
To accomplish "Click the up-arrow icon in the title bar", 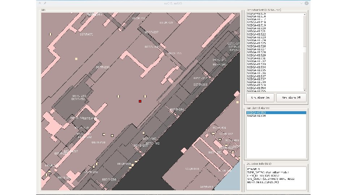I will [x=40, y=3].
